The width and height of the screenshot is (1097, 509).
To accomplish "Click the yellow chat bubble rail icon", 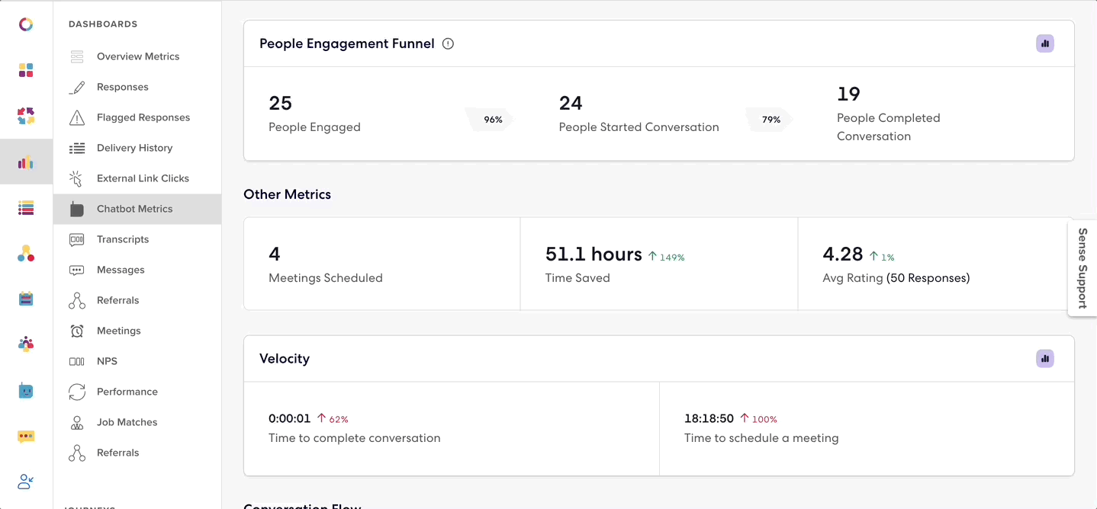I will click(26, 437).
